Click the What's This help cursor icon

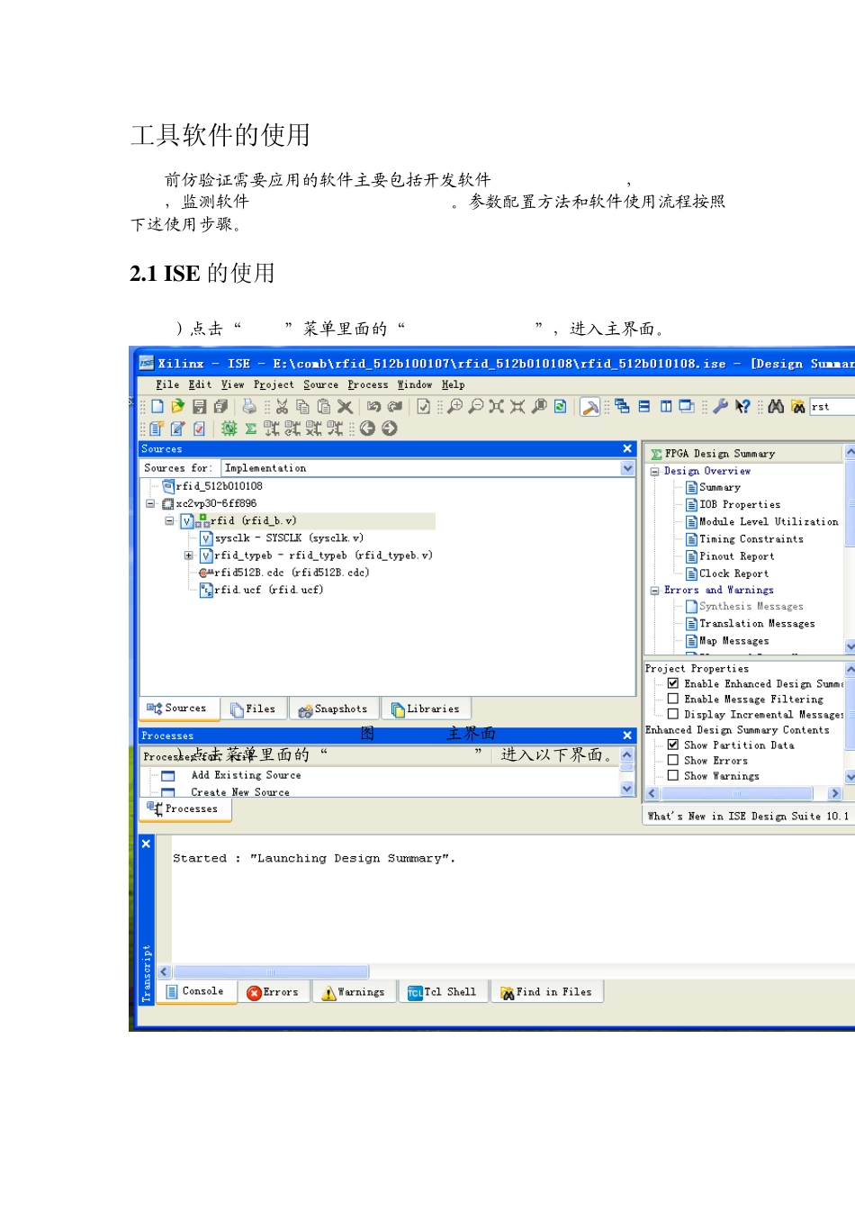click(742, 407)
